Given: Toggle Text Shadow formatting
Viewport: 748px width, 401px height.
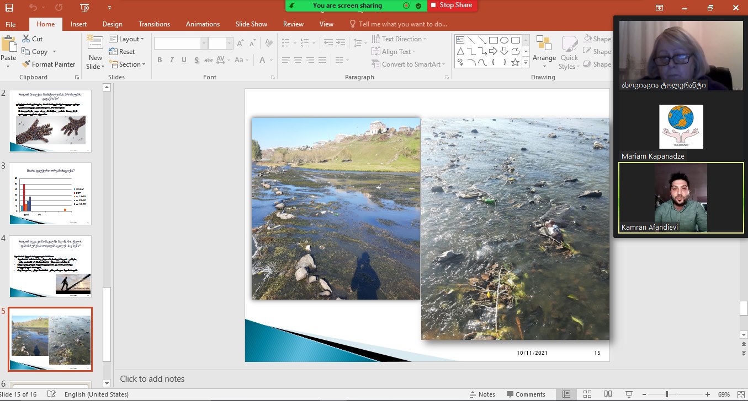Looking at the screenshot, I should pos(195,60).
